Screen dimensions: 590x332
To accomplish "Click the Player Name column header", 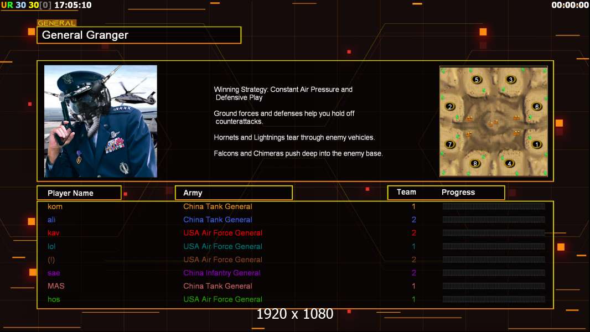I will click(x=79, y=193).
